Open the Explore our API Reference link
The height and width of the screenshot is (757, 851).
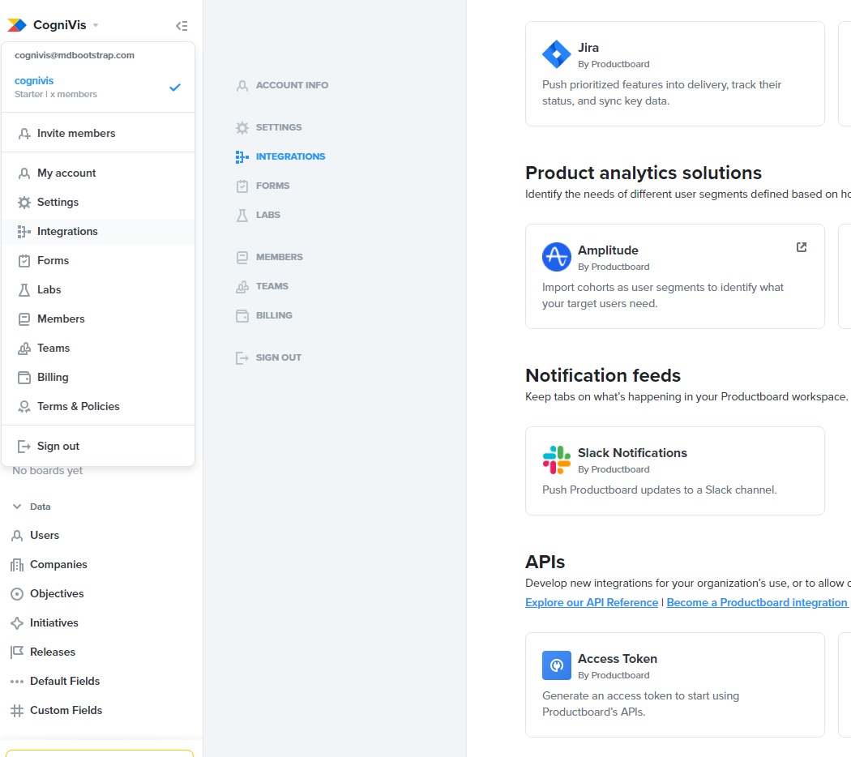[x=591, y=602]
